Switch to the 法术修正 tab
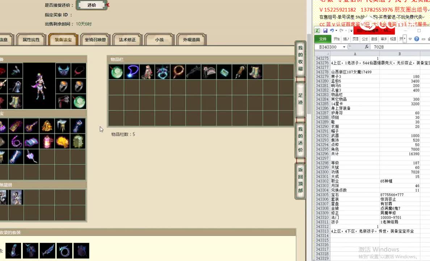The image size is (430, 261). click(127, 40)
